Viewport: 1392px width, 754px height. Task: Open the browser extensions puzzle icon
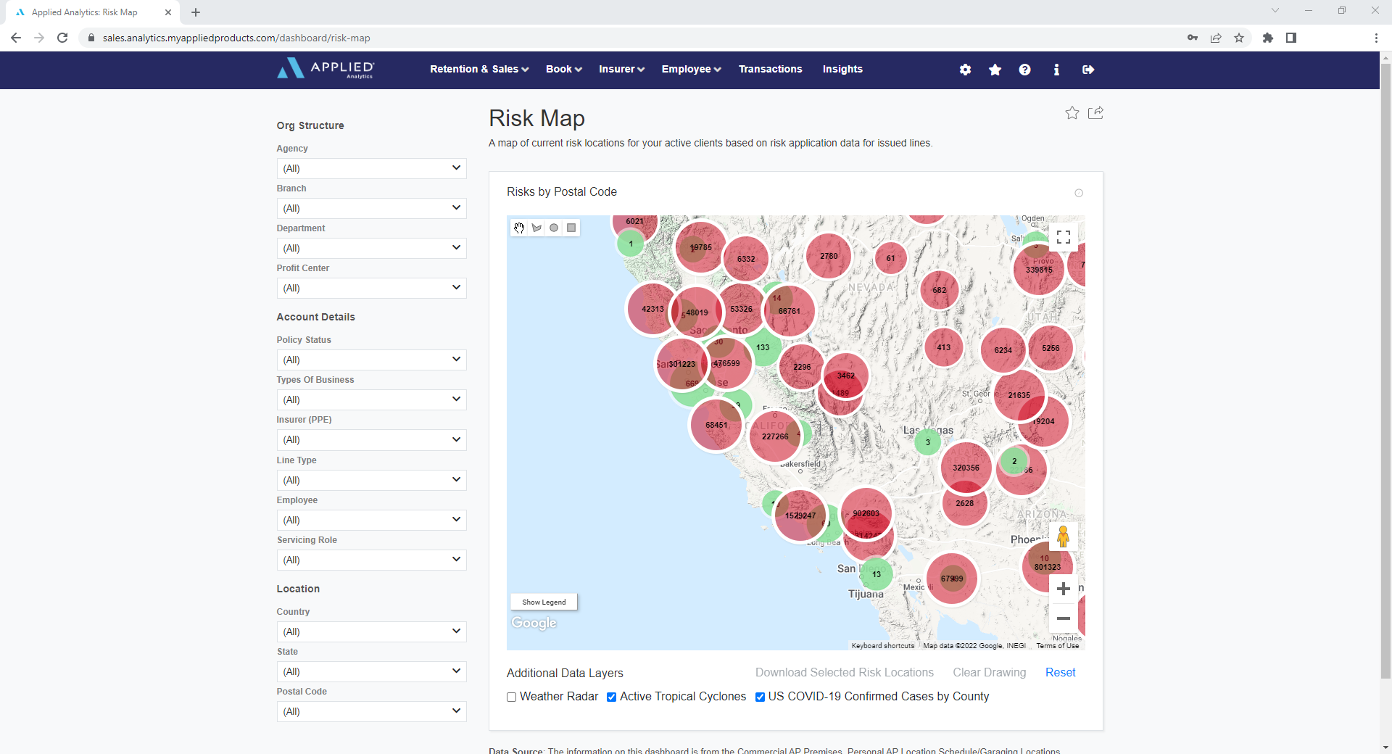pyautogui.click(x=1268, y=38)
